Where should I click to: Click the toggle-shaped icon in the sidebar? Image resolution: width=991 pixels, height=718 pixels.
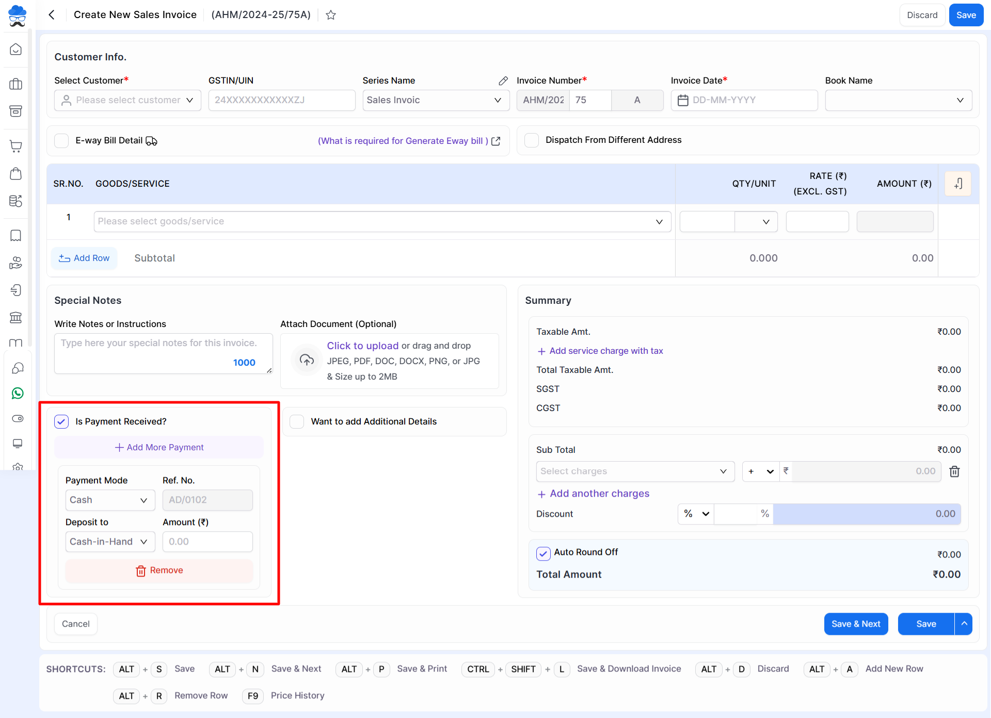pyautogui.click(x=18, y=418)
